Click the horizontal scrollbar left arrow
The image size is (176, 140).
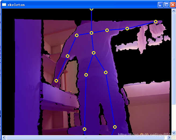pyautogui.click(x=4, y=137)
